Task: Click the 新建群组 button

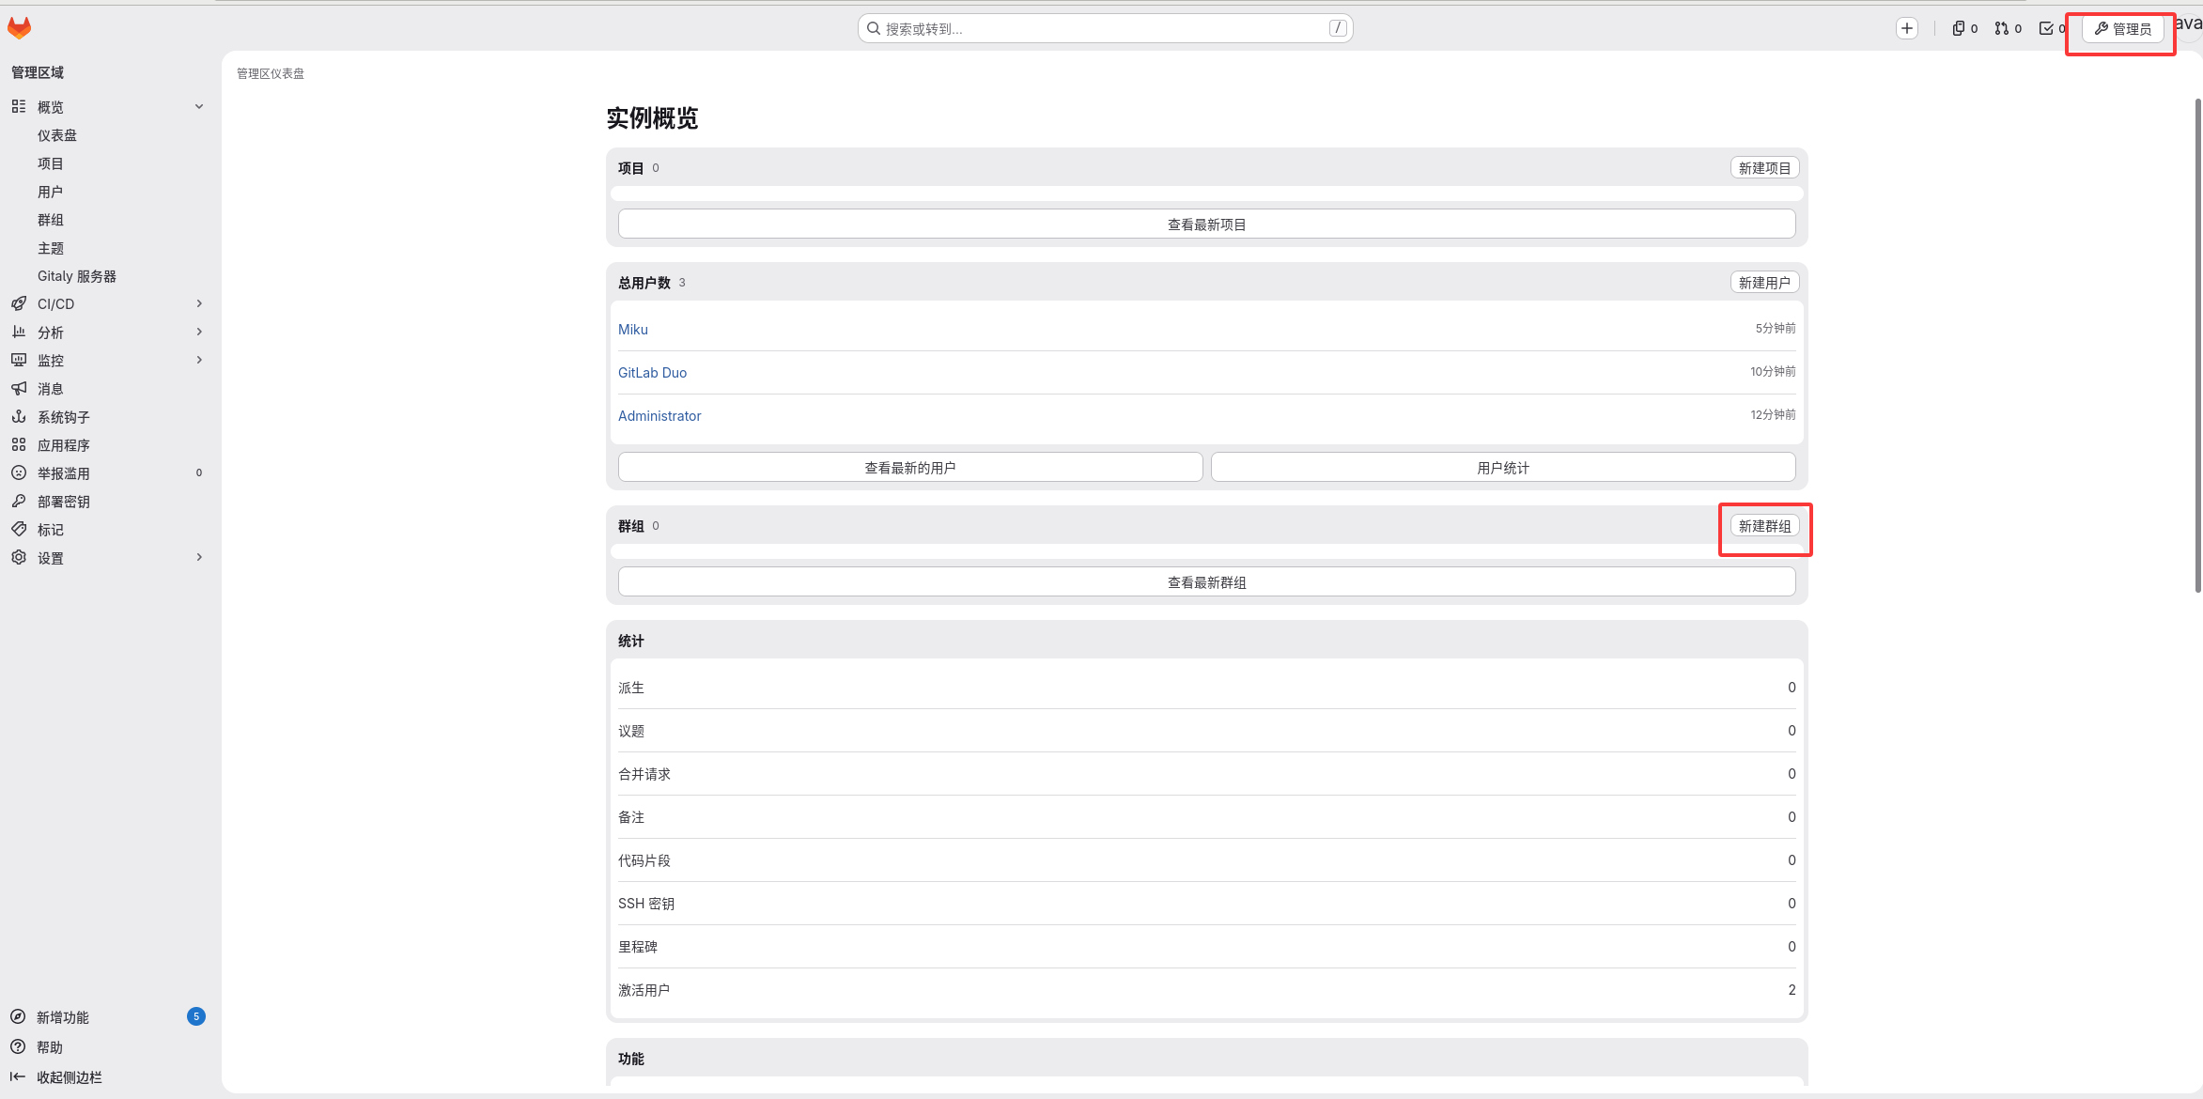Action: (x=1764, y=526)
